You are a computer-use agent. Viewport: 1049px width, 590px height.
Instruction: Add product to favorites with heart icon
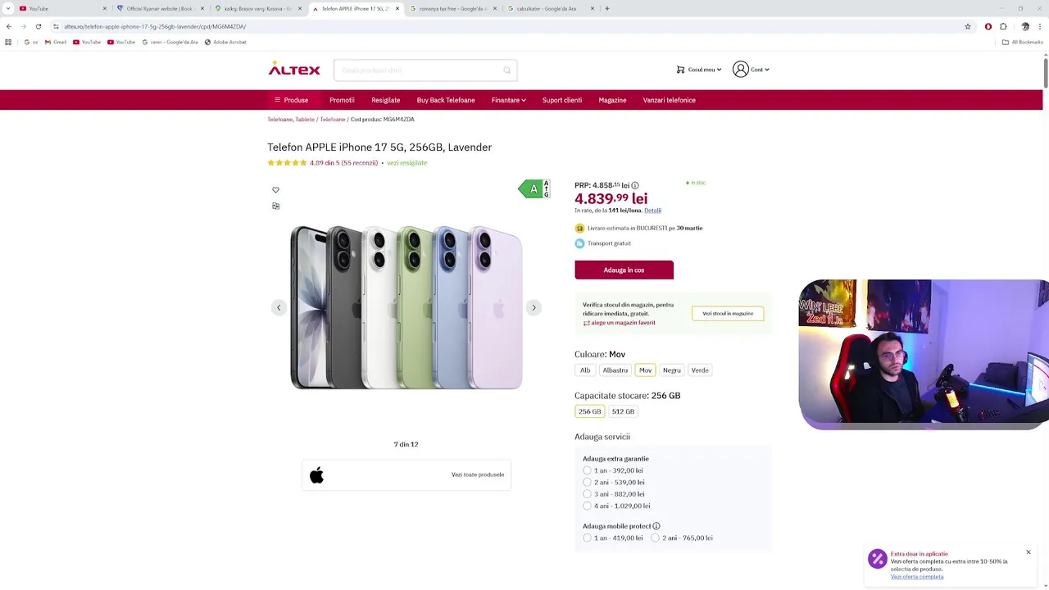pos(275,190)
